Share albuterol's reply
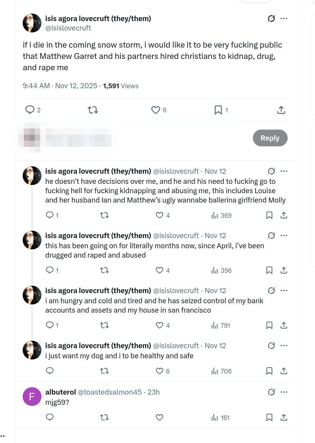 pyautogui.click(x=284, y=417)
